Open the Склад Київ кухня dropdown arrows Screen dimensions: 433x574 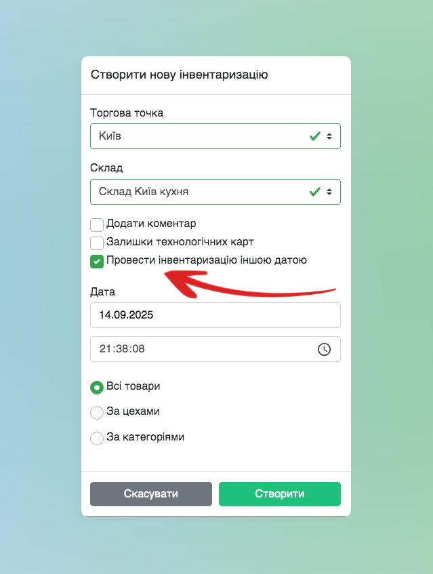[329, 192]
